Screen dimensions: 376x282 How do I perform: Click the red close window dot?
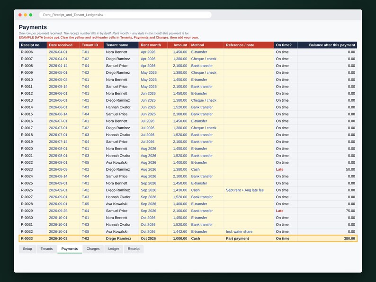[x=20, y=15]
